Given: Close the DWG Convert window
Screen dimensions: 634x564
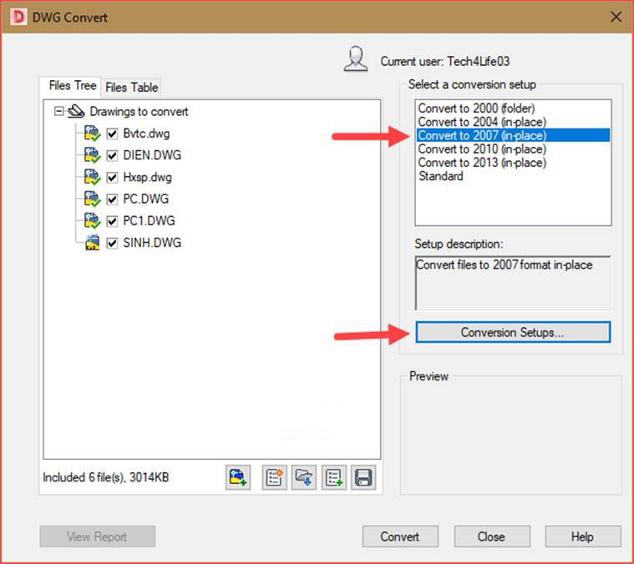Looking at the screenshot, I should 616,17.
